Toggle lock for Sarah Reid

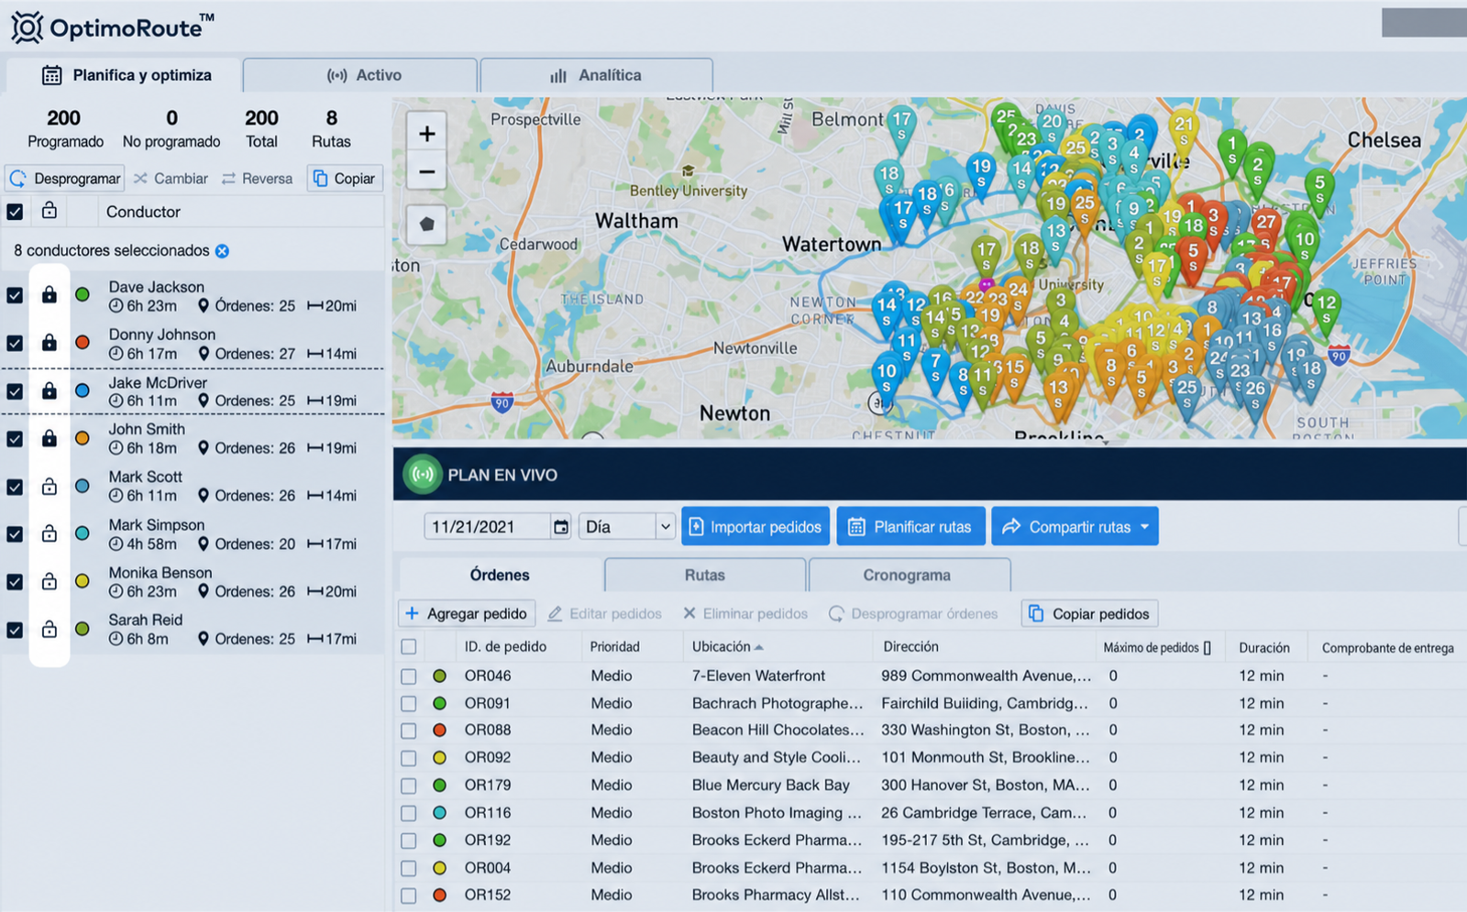(50, 629)
